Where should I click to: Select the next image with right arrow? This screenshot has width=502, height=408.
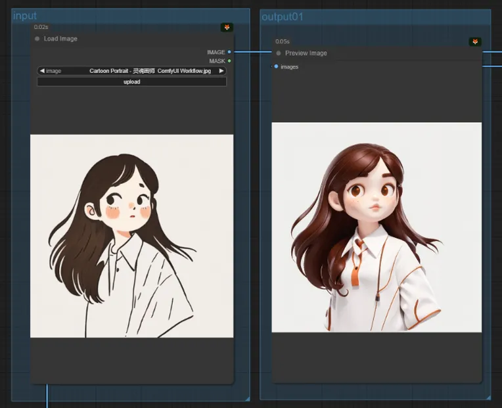coord(221,71)
